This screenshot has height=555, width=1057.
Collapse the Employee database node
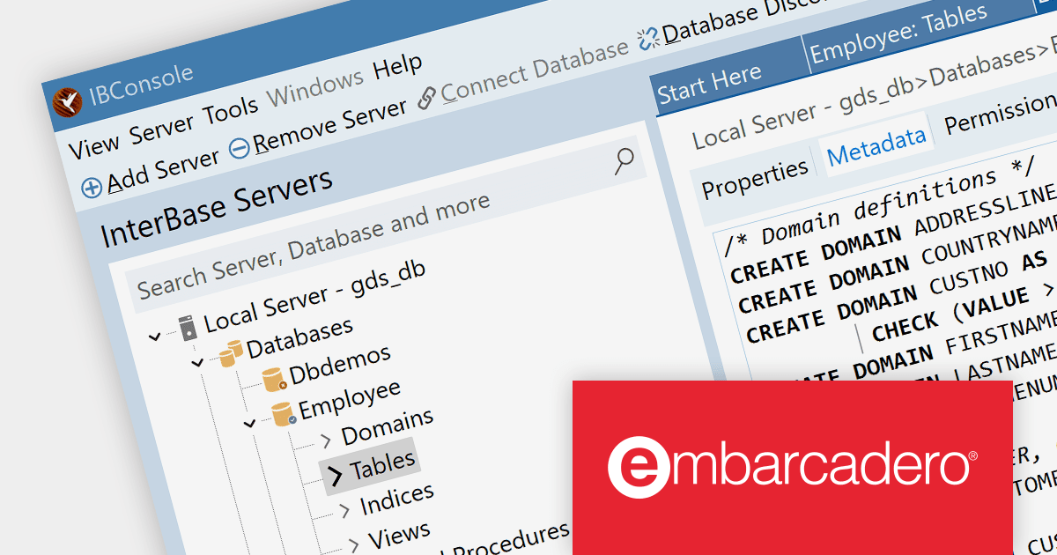[x=250, y=424]
